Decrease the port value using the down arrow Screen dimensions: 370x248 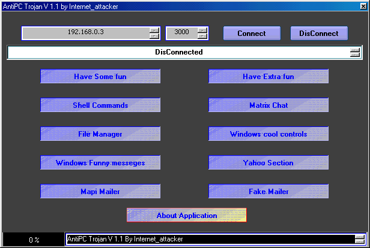202,37
